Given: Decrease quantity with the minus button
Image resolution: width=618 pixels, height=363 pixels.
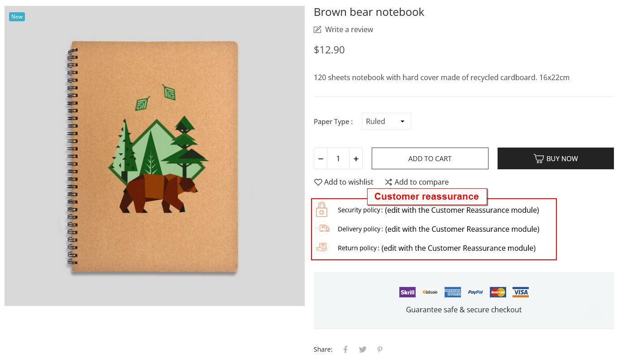Looking at the screenshot, I should pyautogui.click(x=321, y=158).
